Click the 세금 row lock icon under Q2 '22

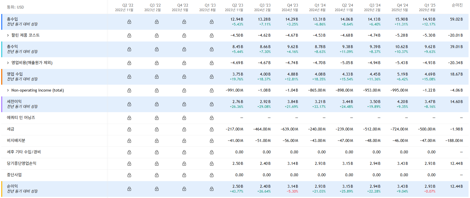click(x=129, y=129)
